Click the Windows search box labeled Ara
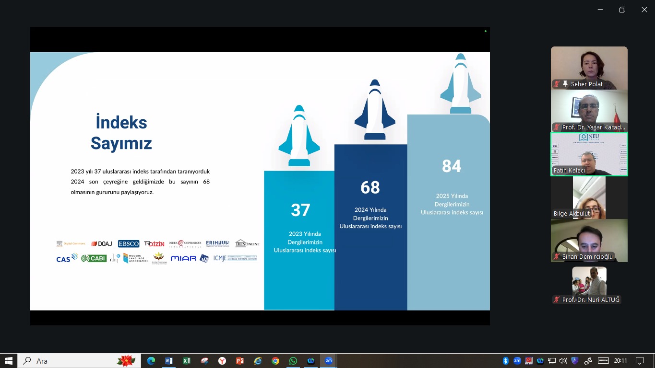Viewport: 655px width, 368px height. (79, 361)
